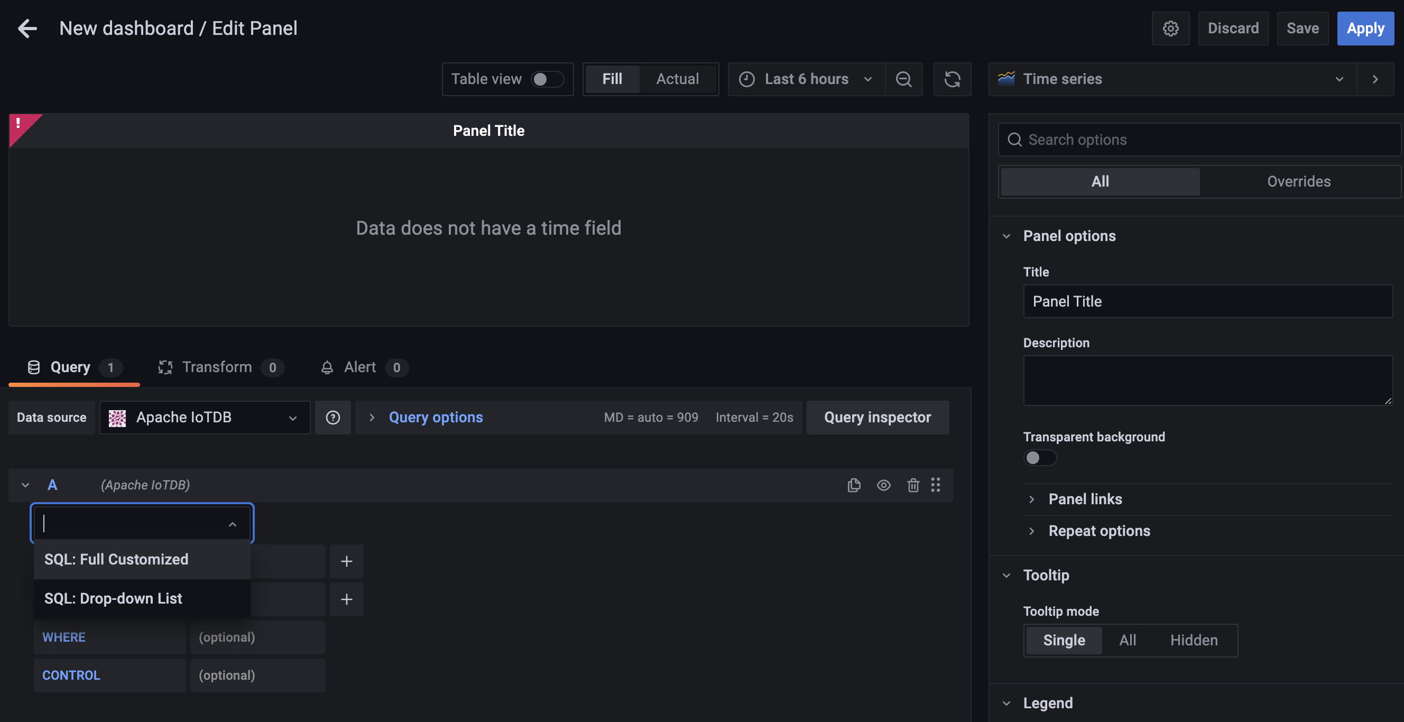Switch to the Transform tab
Screen dimensions: 1404x722
(x=217, y=367)
